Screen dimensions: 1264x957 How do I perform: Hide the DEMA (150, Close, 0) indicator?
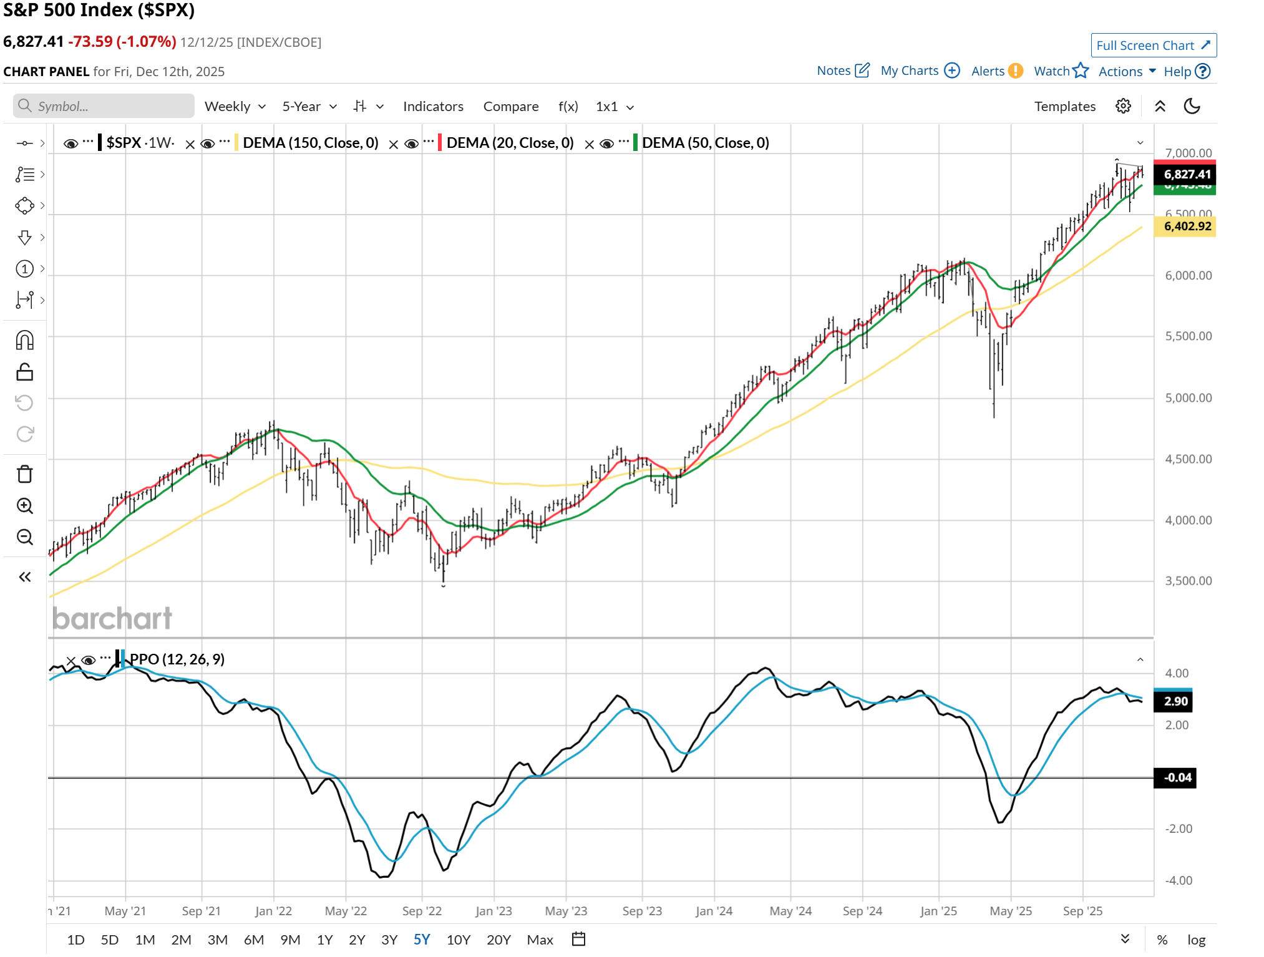[x=206, y=143]
